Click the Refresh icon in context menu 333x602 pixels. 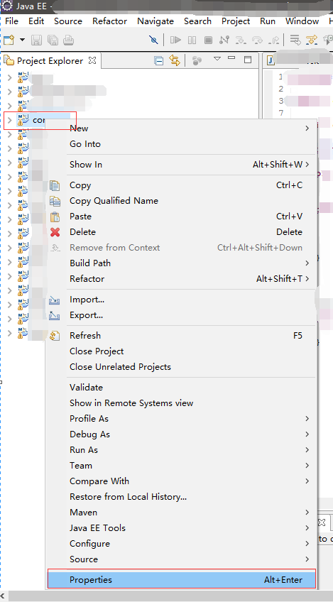pos(55,336)
